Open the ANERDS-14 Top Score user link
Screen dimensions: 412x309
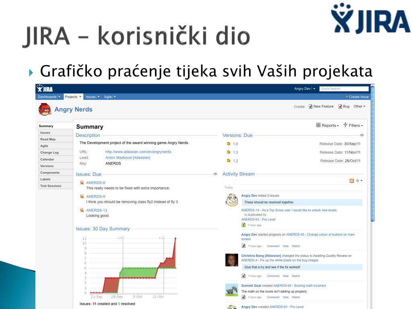pyautogui.click(x=289, y=210)
